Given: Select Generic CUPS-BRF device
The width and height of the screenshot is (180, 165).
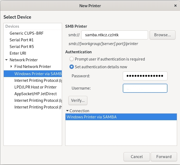Looking at the screenshot, I should point(26,33).
